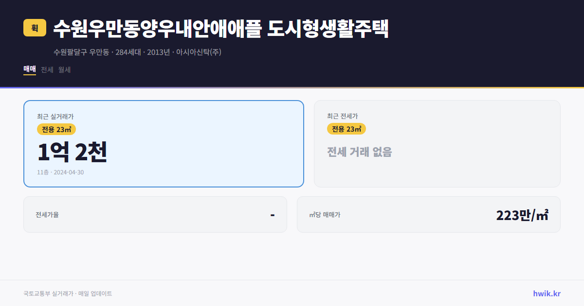Click the ㎡당 매매가 card
Viewport: 584px width, 306px height.
pos(428,214)
